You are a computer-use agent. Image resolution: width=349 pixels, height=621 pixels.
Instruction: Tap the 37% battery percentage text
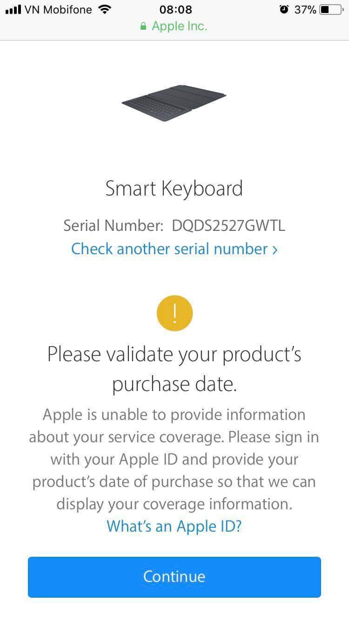pos(305,9)
